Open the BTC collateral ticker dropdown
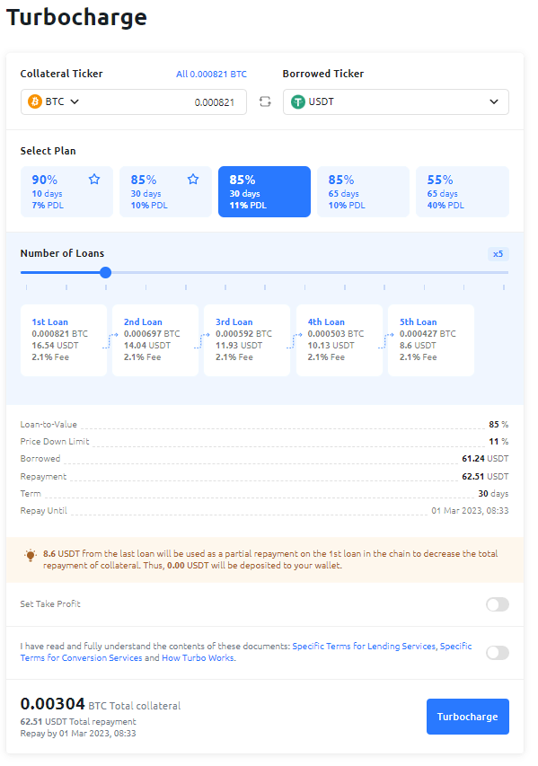The height and width of the screenshot is (766, 538). (x=54, y=101)
